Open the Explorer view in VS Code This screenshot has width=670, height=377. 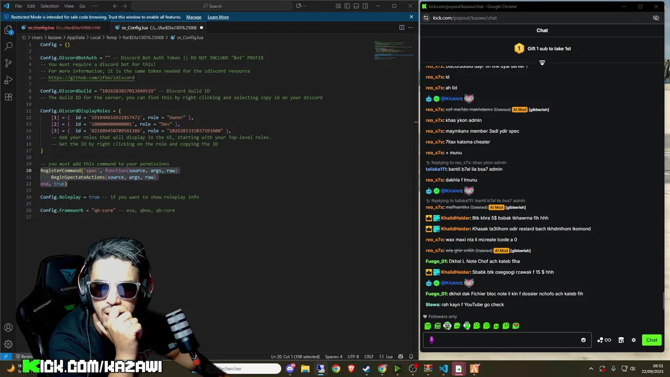(8, 29)
